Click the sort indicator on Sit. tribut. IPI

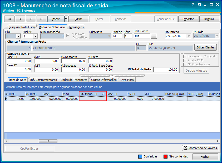(x=103, y=94)
